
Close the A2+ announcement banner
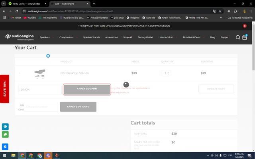245,26
